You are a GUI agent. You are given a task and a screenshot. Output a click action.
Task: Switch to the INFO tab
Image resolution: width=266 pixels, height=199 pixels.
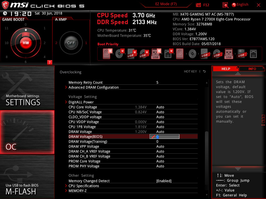coord(252,69)
